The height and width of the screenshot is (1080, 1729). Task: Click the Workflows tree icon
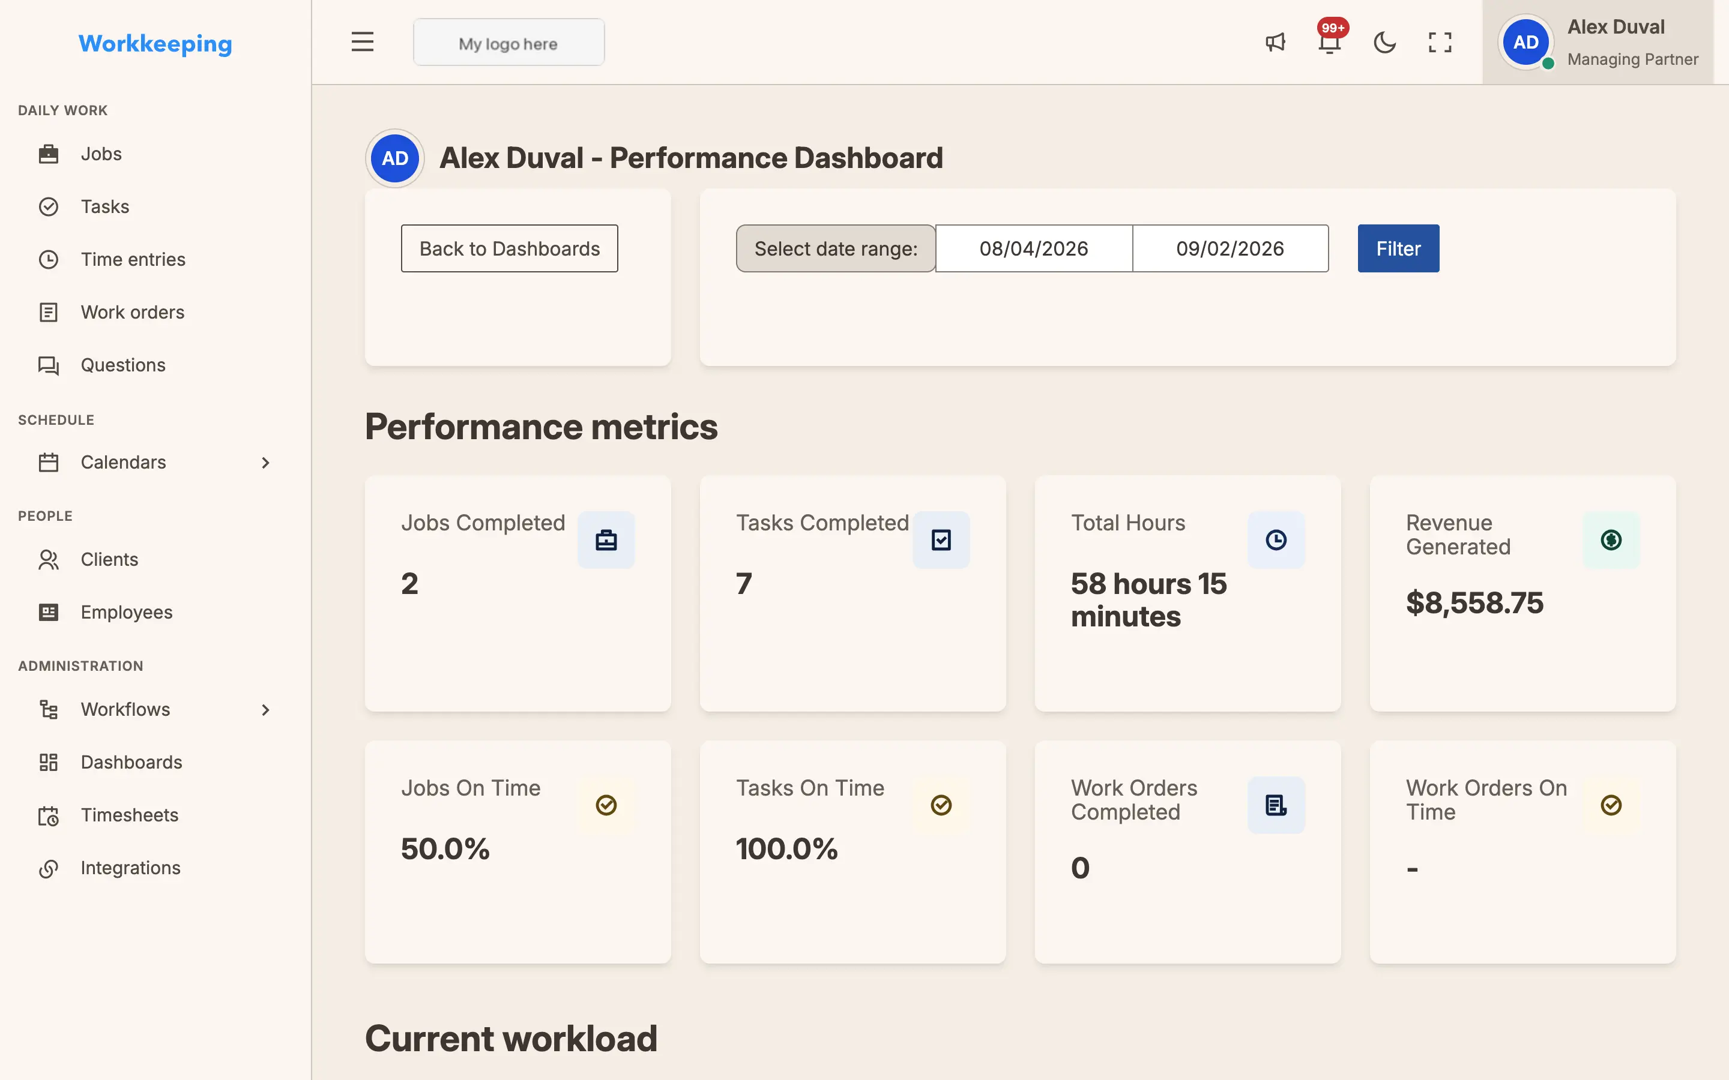49,709
